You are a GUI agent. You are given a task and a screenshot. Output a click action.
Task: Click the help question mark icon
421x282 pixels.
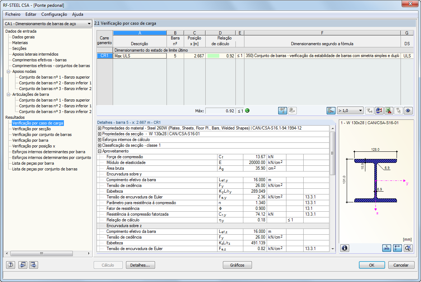pyautogui.click(x=10, y=265)
